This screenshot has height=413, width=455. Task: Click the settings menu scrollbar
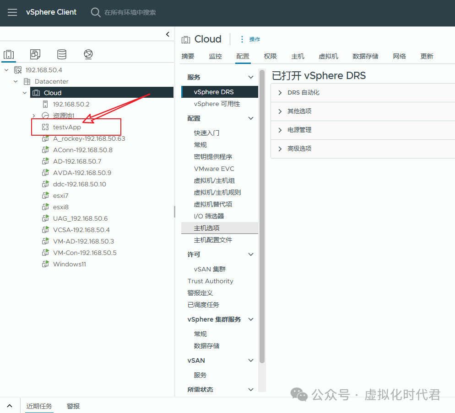pos(262,216)
